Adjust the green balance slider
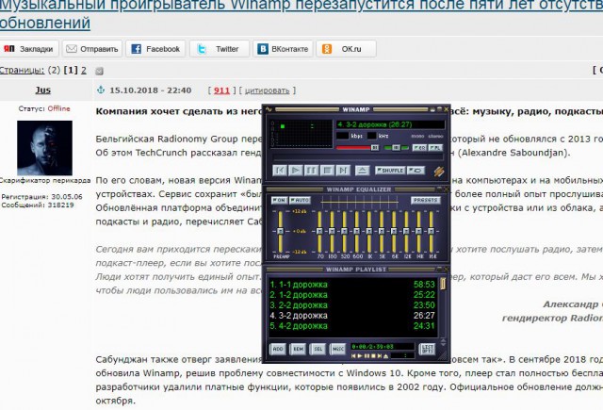This screenshot has height=410, width=603. click(396, 148)
